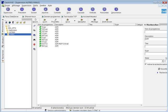The image size is (168, 112).
Task: Expand the Envoi dropdown arrow
Action: (75, 21)
